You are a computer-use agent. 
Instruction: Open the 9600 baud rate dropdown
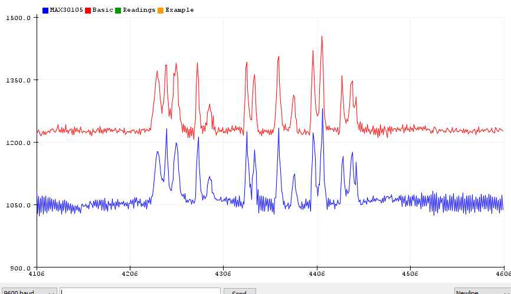[29, 291]
